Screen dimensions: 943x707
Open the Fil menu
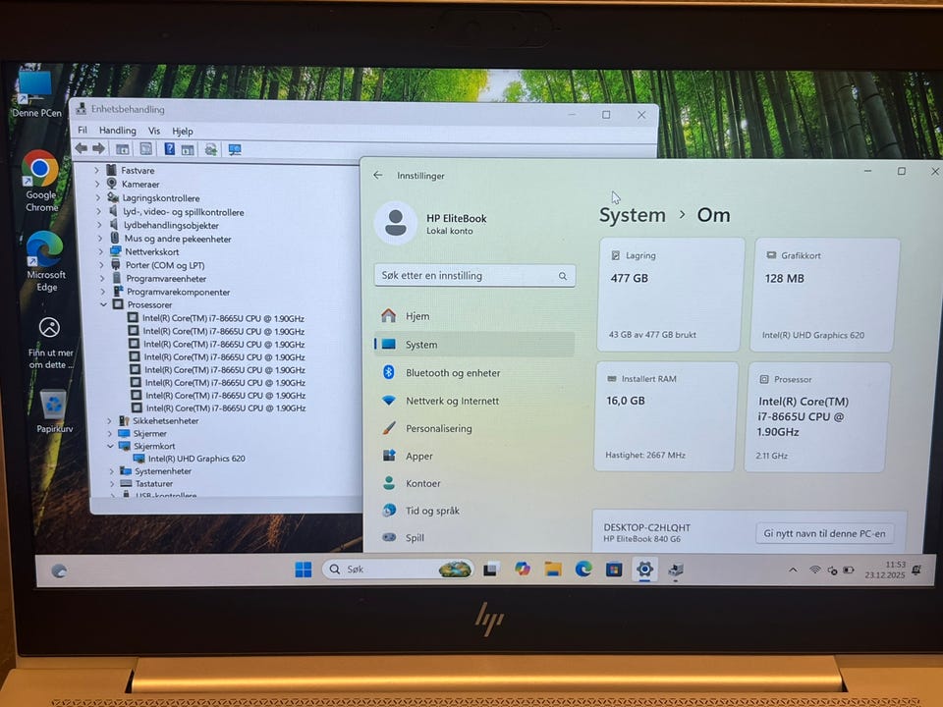[83, 130]
